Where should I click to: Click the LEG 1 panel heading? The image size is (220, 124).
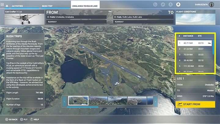[x=181, y=79]
